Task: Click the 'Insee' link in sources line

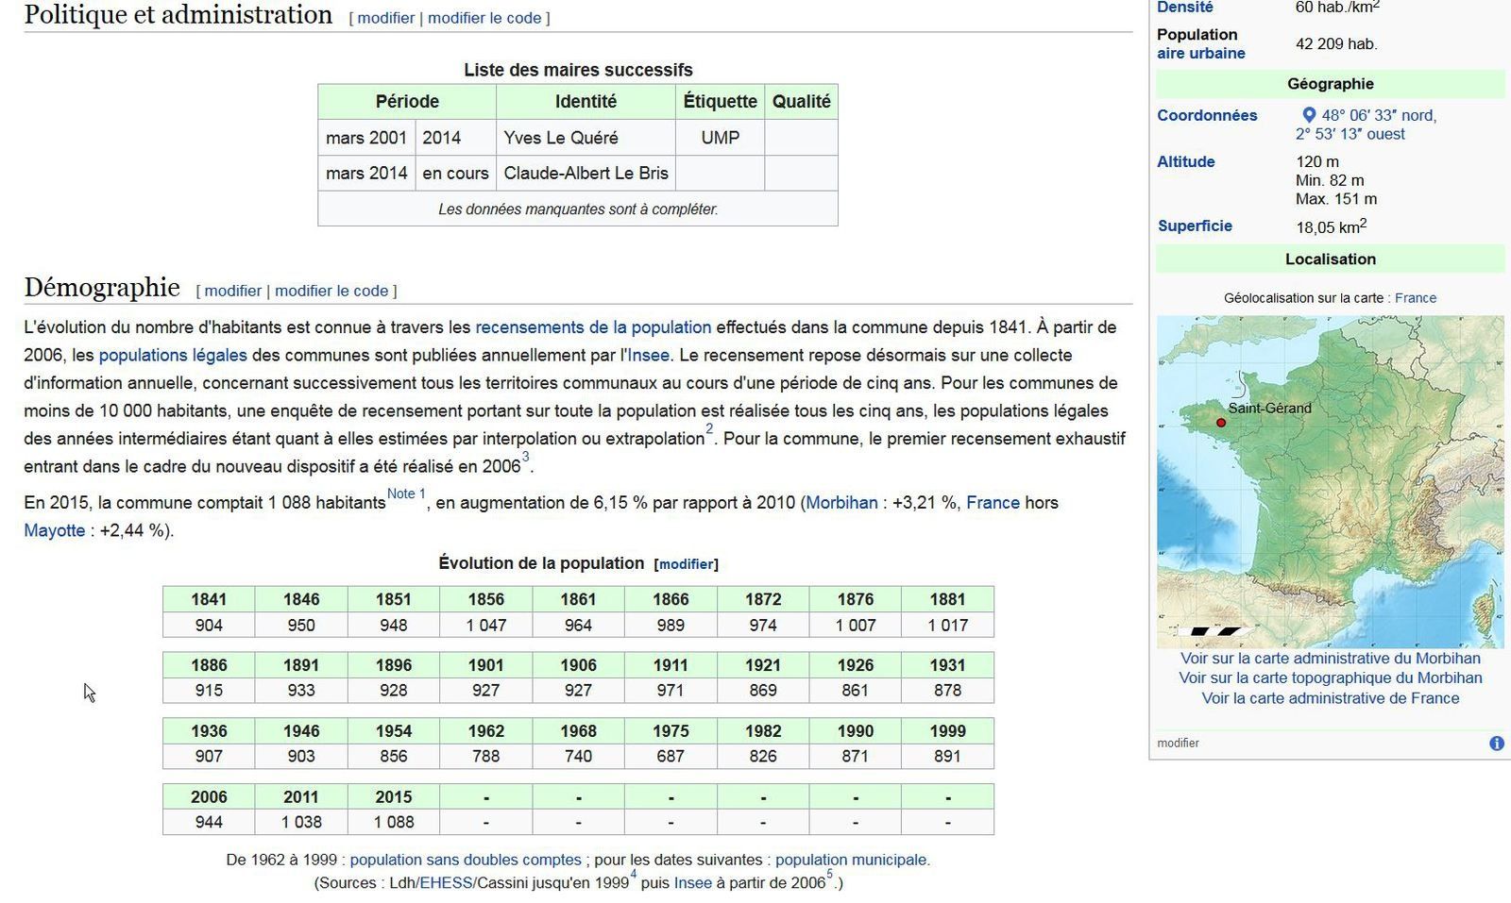Action: 692,883
